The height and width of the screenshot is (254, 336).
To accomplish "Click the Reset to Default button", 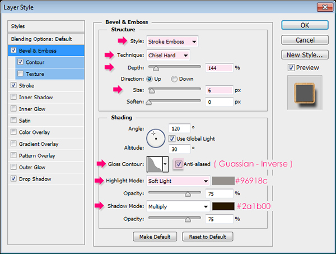I will point(207,237).
